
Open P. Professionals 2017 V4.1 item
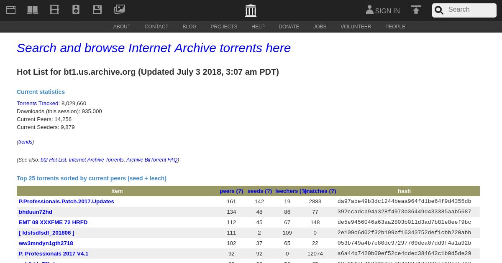pyautogui.click(x=54, y=254)
